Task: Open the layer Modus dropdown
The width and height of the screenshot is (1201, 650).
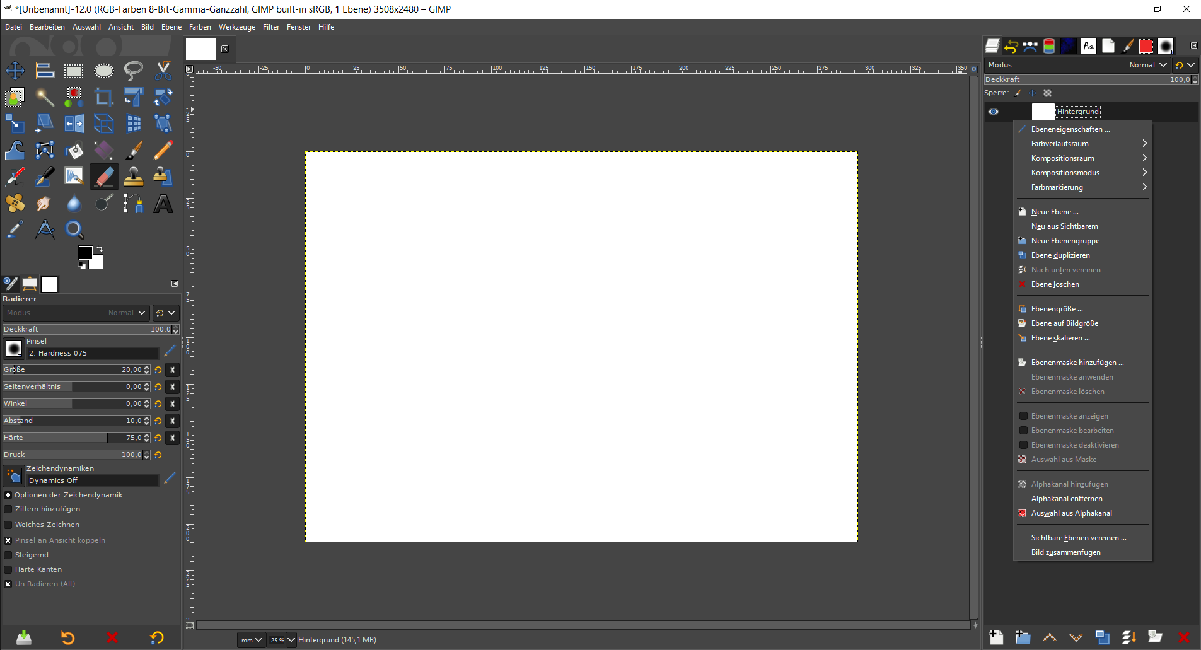Action: (1147, 65)
